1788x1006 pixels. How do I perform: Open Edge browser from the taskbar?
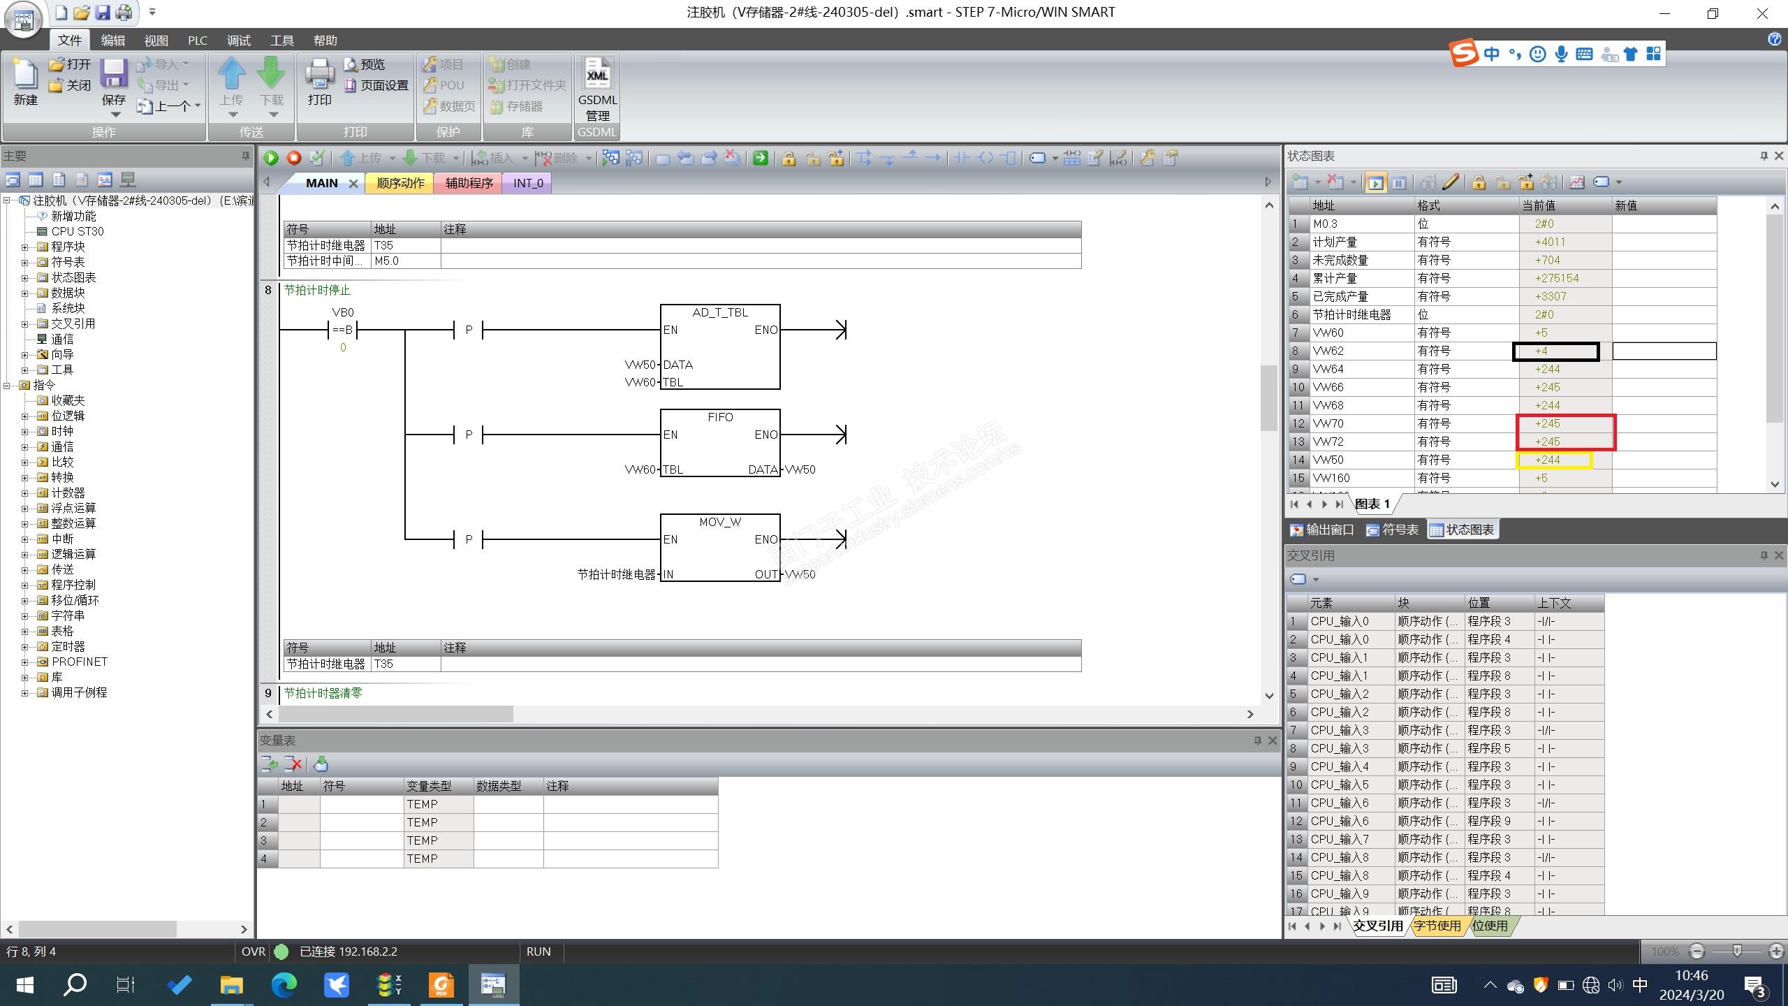tap(284, 985)
